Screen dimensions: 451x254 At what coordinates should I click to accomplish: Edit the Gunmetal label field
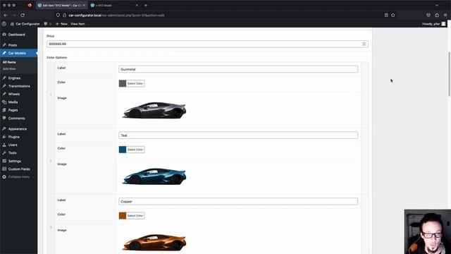click(238, 69)
